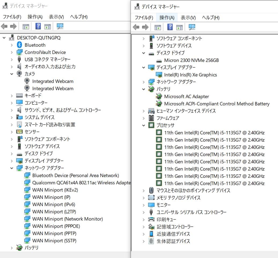Image resolution: width=278 pixels, height=258 pixels.
Task: Select Bluetooth Device (Personal Area Network)
Action: pyautogui.click(x=76, y=175)
